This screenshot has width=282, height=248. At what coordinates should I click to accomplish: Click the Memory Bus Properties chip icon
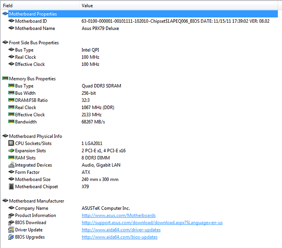(x=5, y=78)
